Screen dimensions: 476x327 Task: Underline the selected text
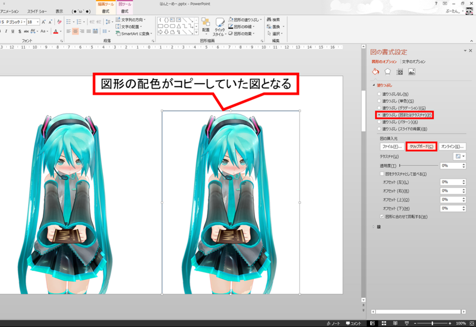tap(13, 31)
